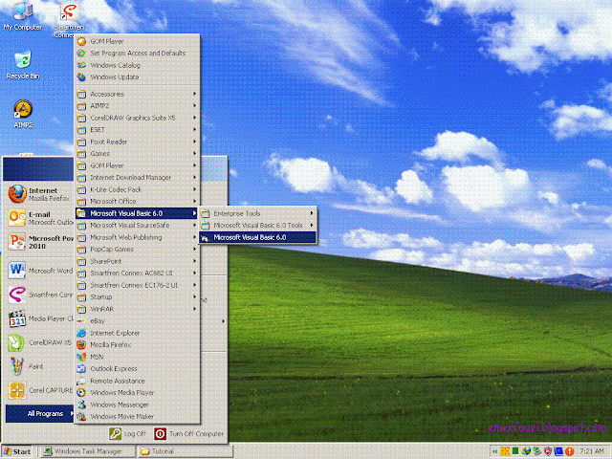Click the Microsoft Word icon
Viewport: 612px width, 459px height.
(17, 270)
